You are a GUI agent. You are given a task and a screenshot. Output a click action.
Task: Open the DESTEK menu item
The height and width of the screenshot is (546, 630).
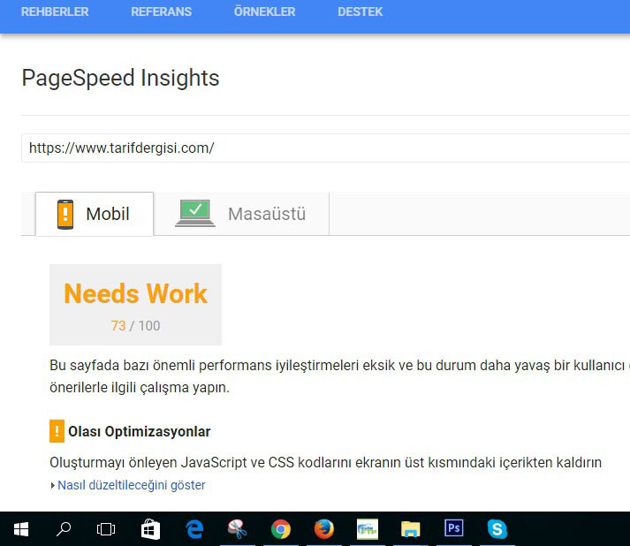(x=360, y=11)
